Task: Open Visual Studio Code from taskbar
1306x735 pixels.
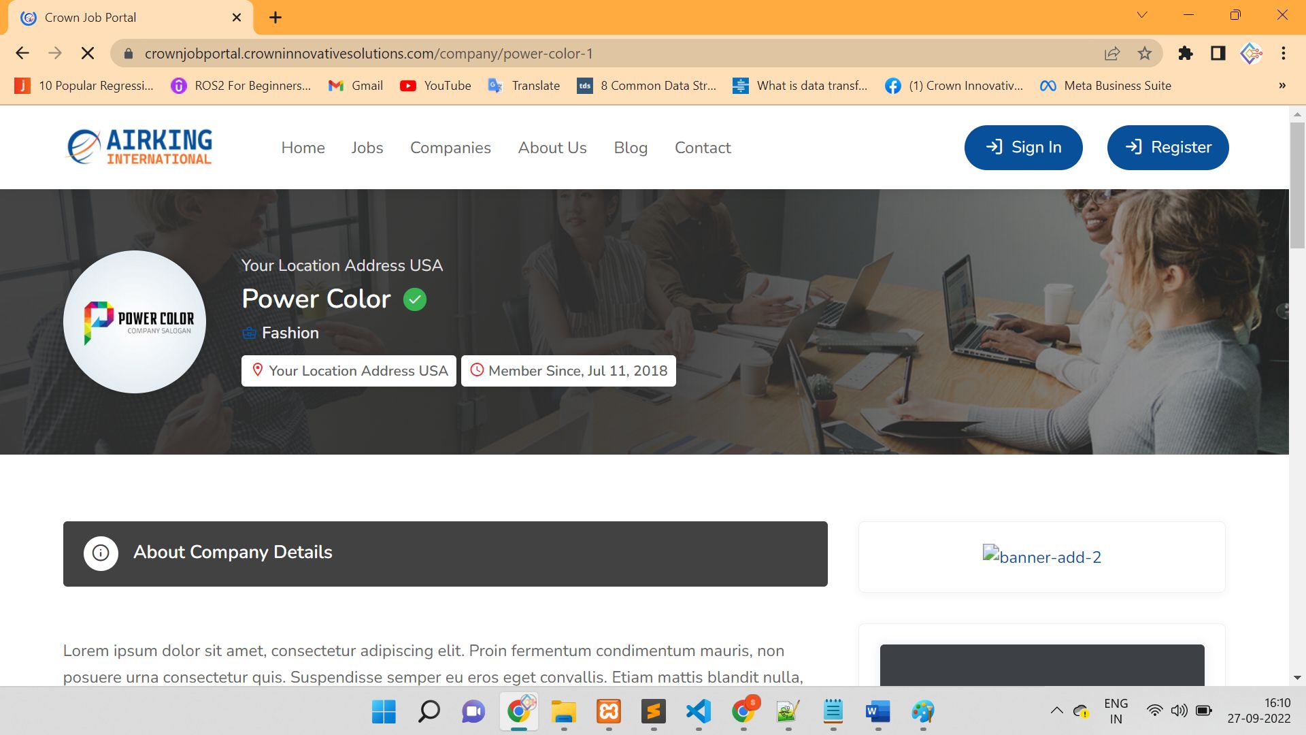Action: 699,712
